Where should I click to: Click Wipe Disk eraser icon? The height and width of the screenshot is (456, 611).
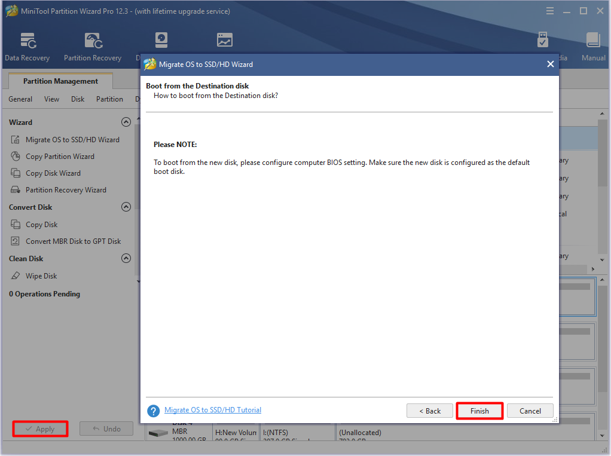point(15,276)
